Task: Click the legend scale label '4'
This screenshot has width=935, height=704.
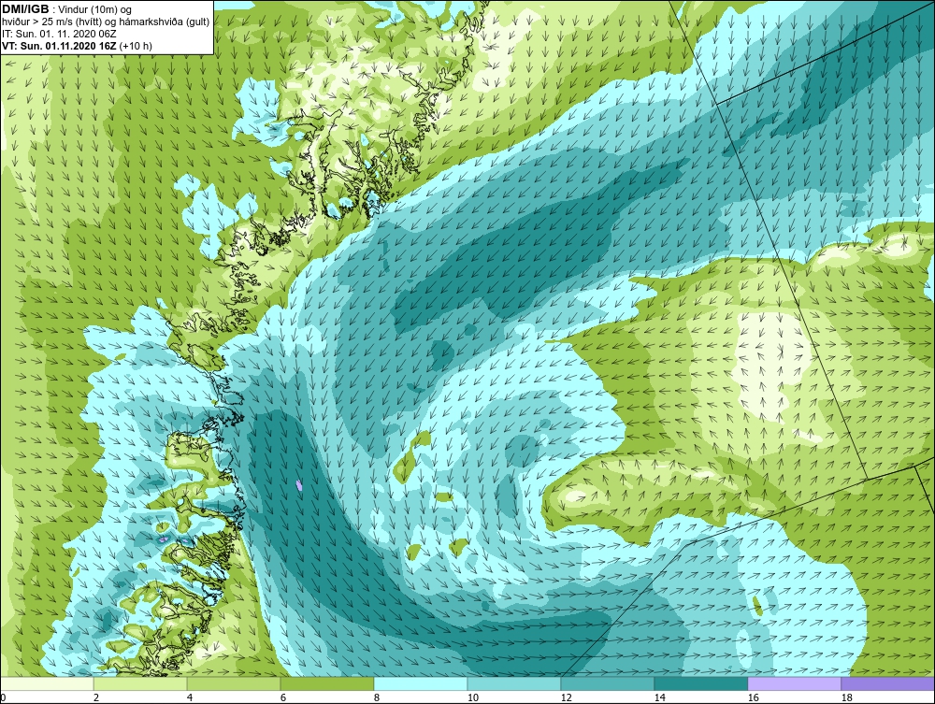Action: point(190,698)
